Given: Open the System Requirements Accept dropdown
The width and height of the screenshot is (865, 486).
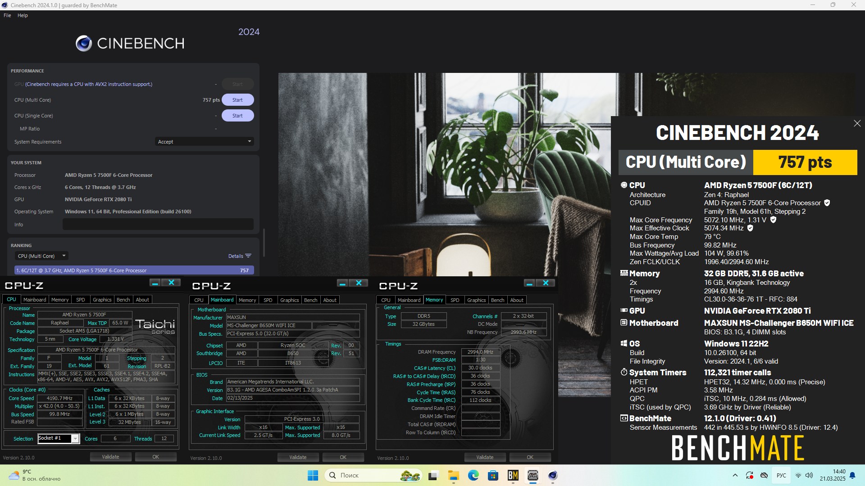Looking at the screenshot, I should (204, 142).
